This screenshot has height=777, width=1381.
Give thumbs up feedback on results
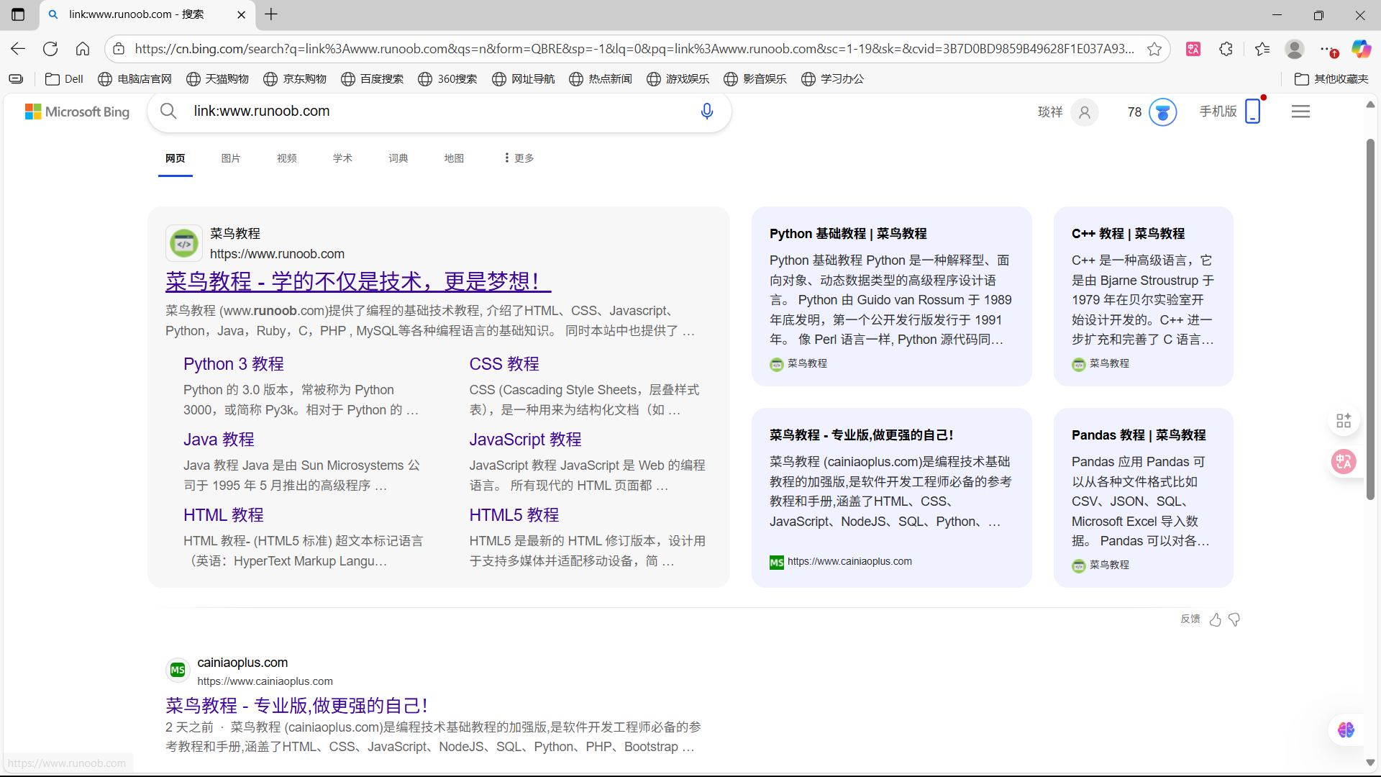click(x=1216, y=619)
